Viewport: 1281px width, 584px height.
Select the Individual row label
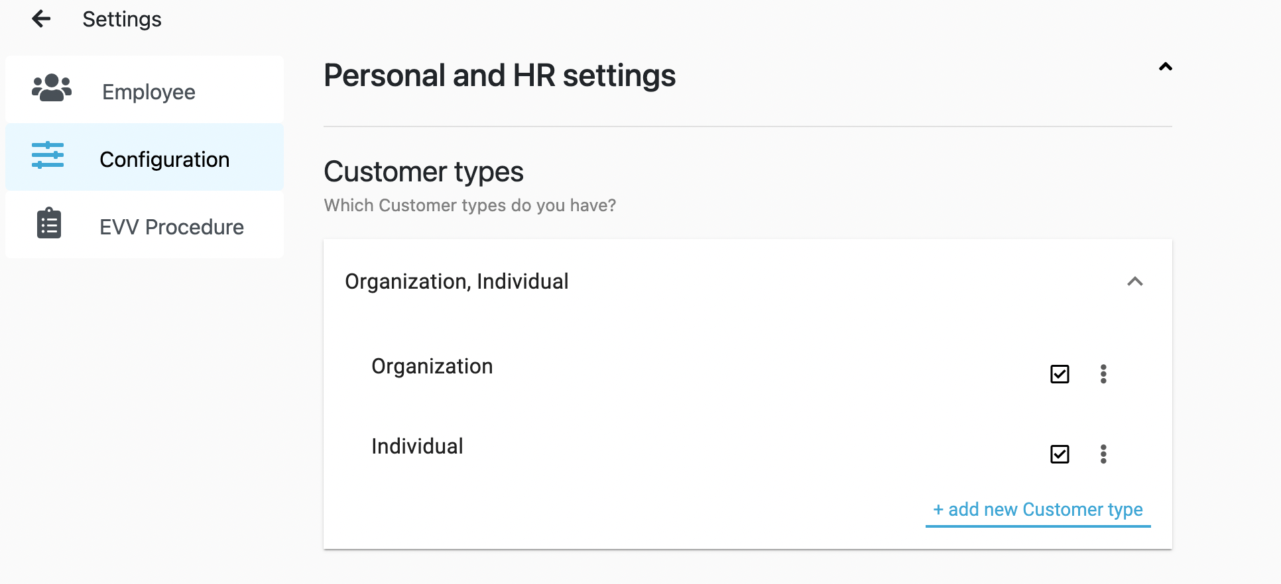pyautogui.click(x=417, y=446)
